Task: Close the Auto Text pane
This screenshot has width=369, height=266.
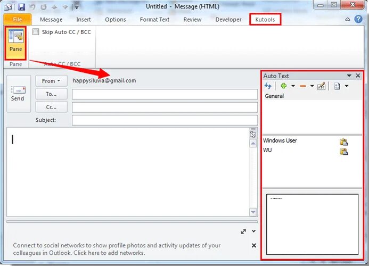Action: point(358,76)
